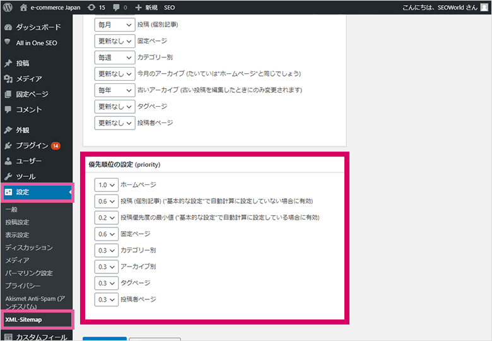492x341 pixels.
Task: Open ディスカッション submenu item
Action: tap(29, 248)
